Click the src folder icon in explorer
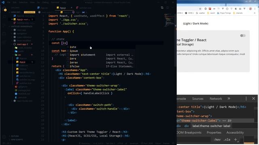 (x=16, y=55)
